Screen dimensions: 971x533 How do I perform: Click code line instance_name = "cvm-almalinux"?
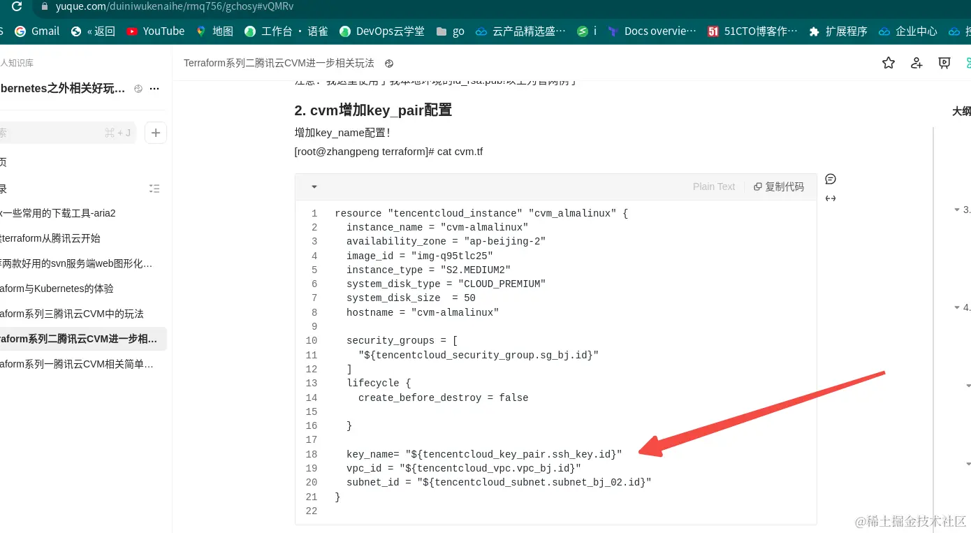(x=437, y=227)
